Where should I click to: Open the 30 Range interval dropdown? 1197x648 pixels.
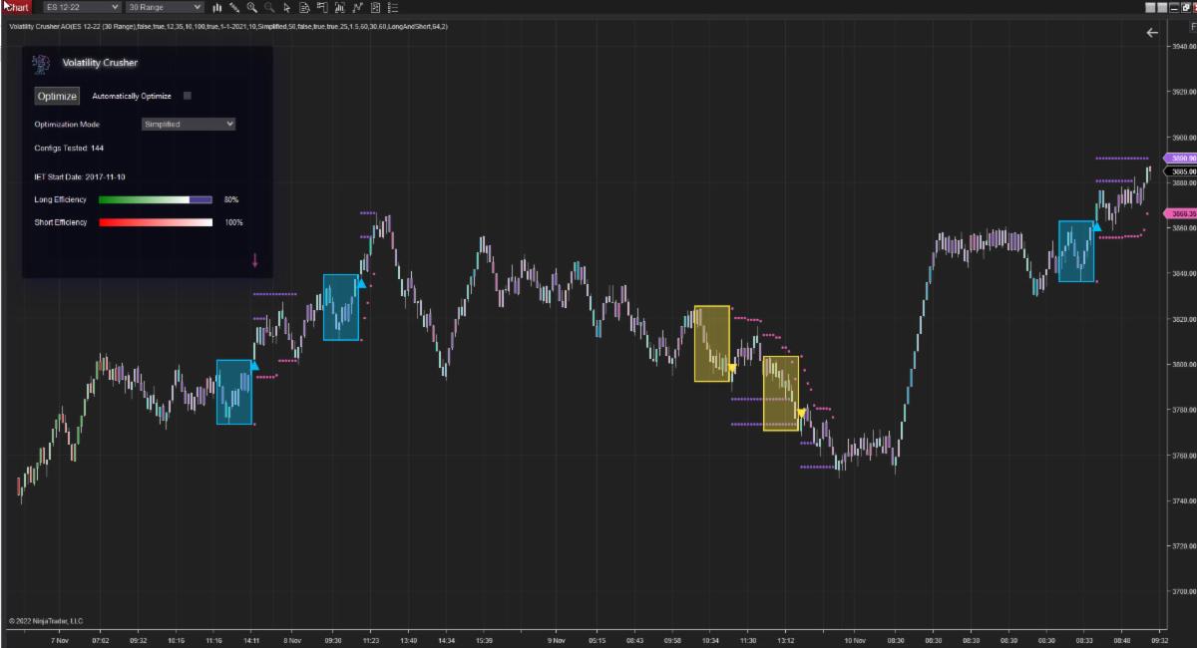pos(163,8)
